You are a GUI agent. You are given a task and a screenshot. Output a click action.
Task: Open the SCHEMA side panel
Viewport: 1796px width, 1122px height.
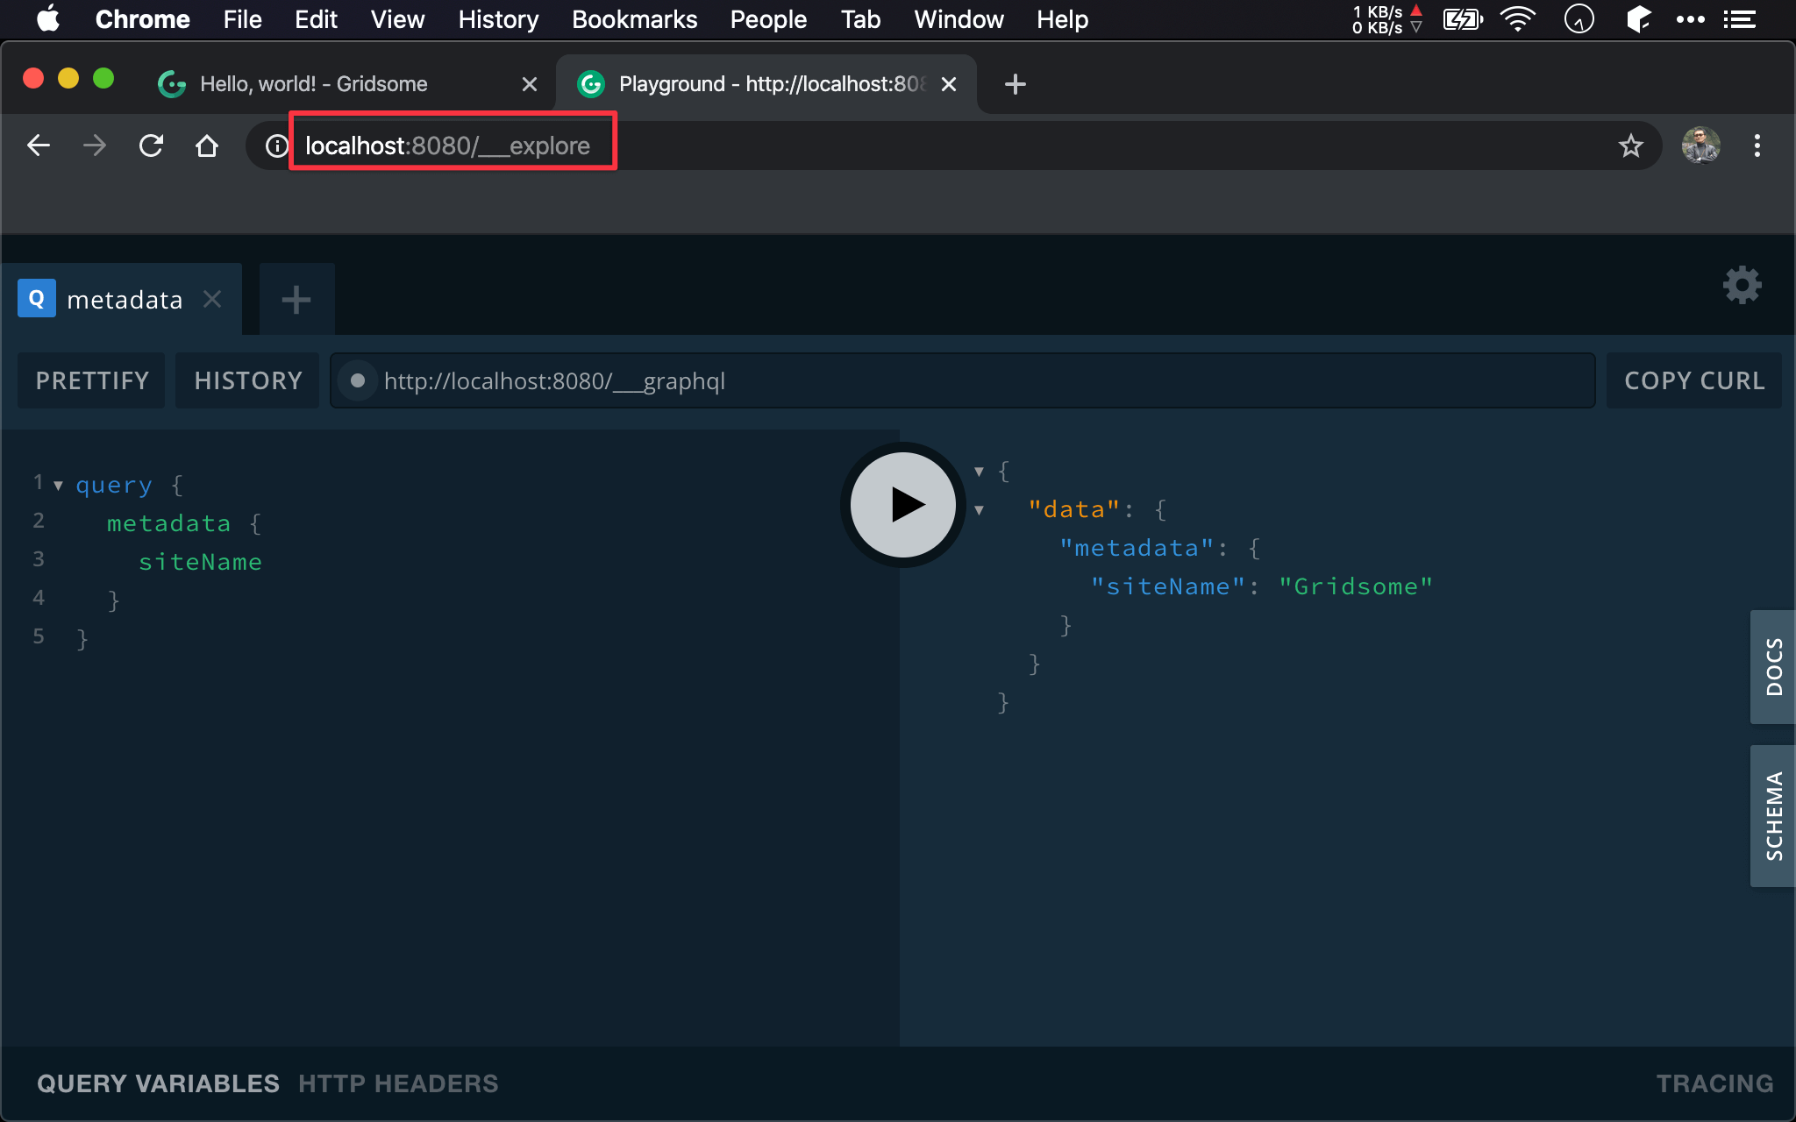1773,816
